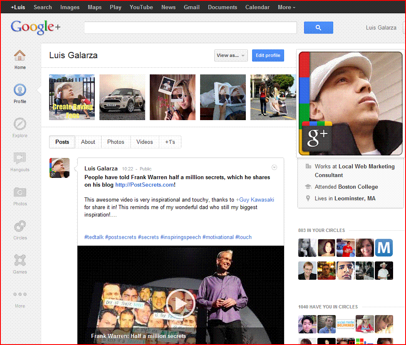This screenshot has width=406, height=345.
Task: Open Documents in the top navigation bar
Action: point(223,7)
